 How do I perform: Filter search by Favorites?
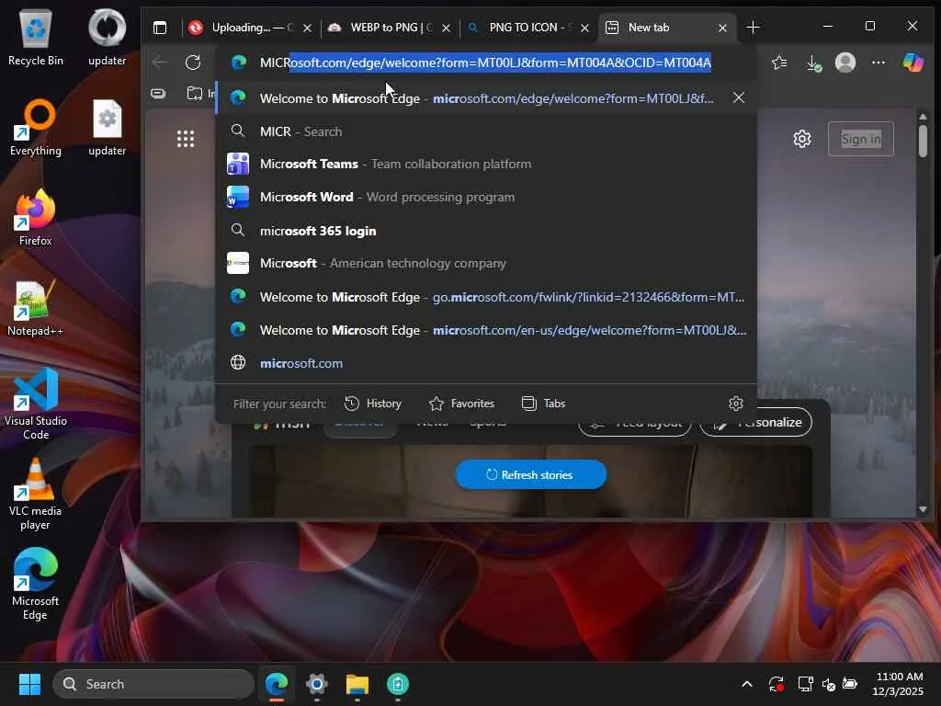(461, 404)
